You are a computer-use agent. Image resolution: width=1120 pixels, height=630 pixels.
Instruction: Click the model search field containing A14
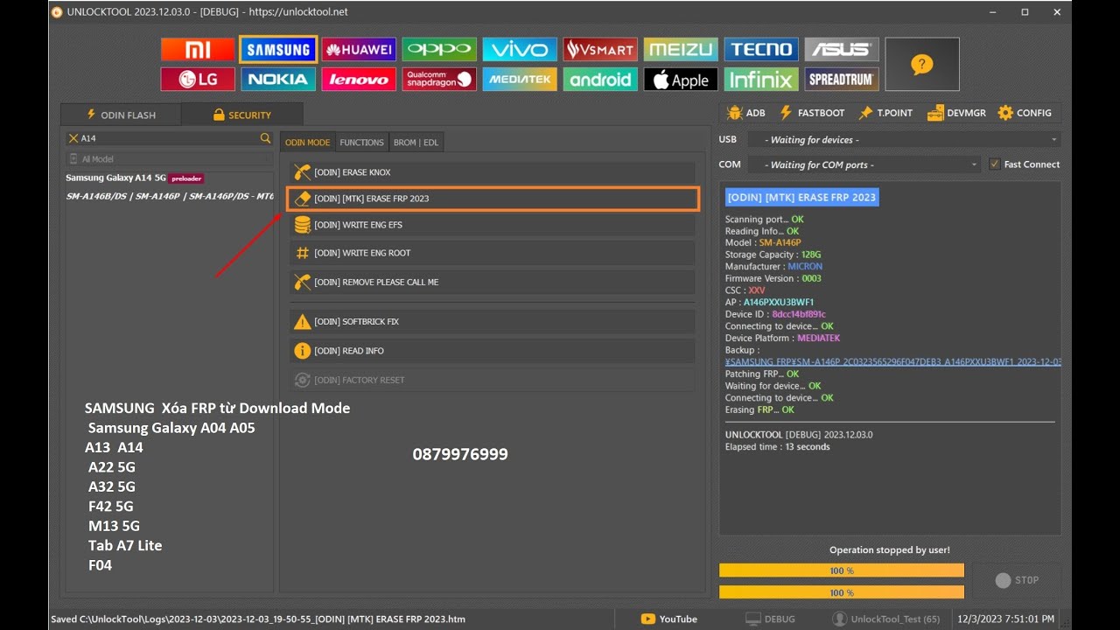pyautogui.click(x=170, y=138)
